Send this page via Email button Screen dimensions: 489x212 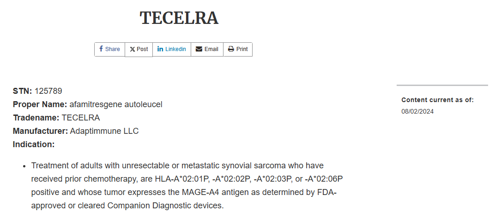point(207,49)
